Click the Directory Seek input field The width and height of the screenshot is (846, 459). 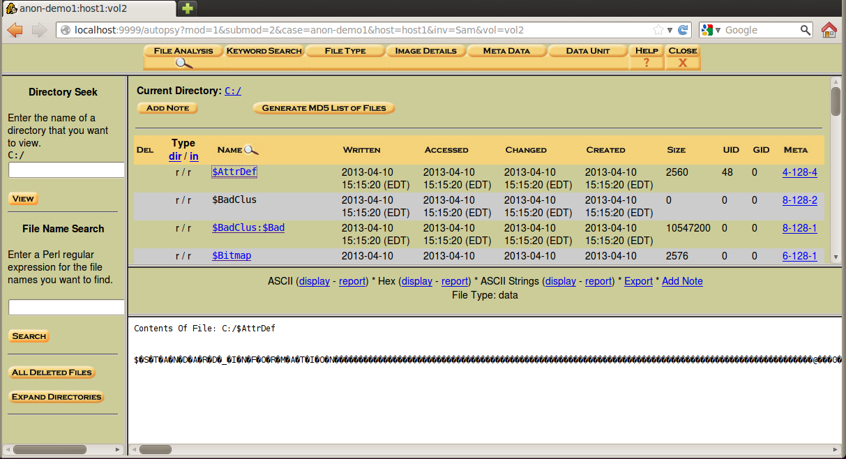coord(66,170)
